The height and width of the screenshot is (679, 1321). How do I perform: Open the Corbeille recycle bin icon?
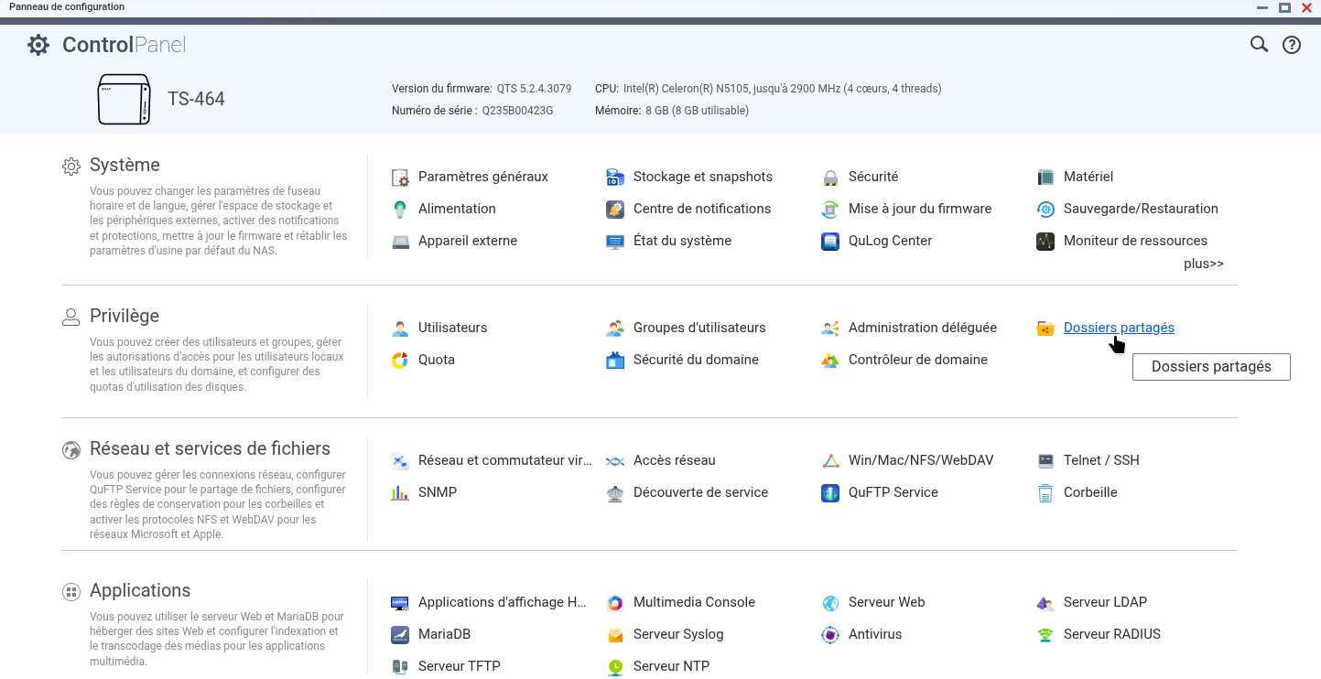(x=1045, y=492)
